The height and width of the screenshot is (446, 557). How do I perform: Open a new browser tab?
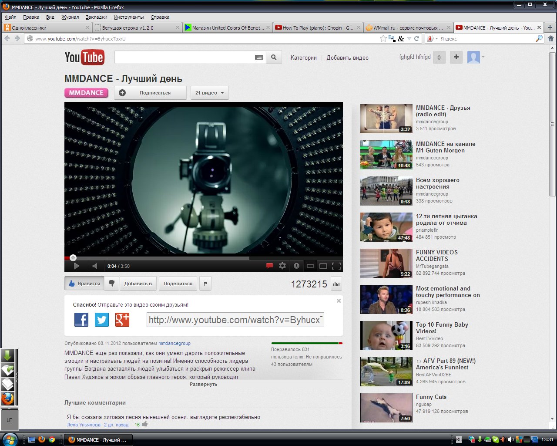click(x=550, y=27)
